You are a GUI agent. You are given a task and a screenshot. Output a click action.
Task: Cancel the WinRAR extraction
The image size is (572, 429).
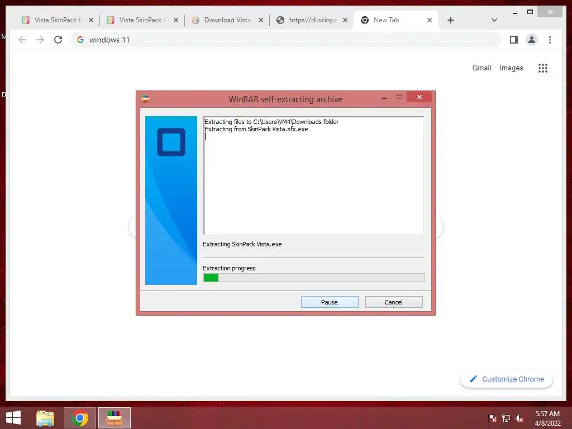point(394,302)
